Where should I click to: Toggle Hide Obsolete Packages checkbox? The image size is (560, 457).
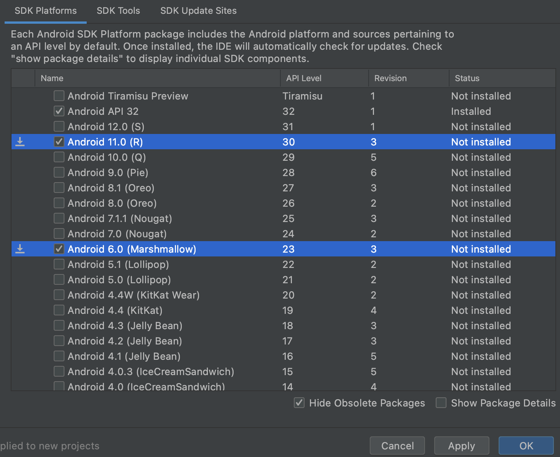point(299,403)
